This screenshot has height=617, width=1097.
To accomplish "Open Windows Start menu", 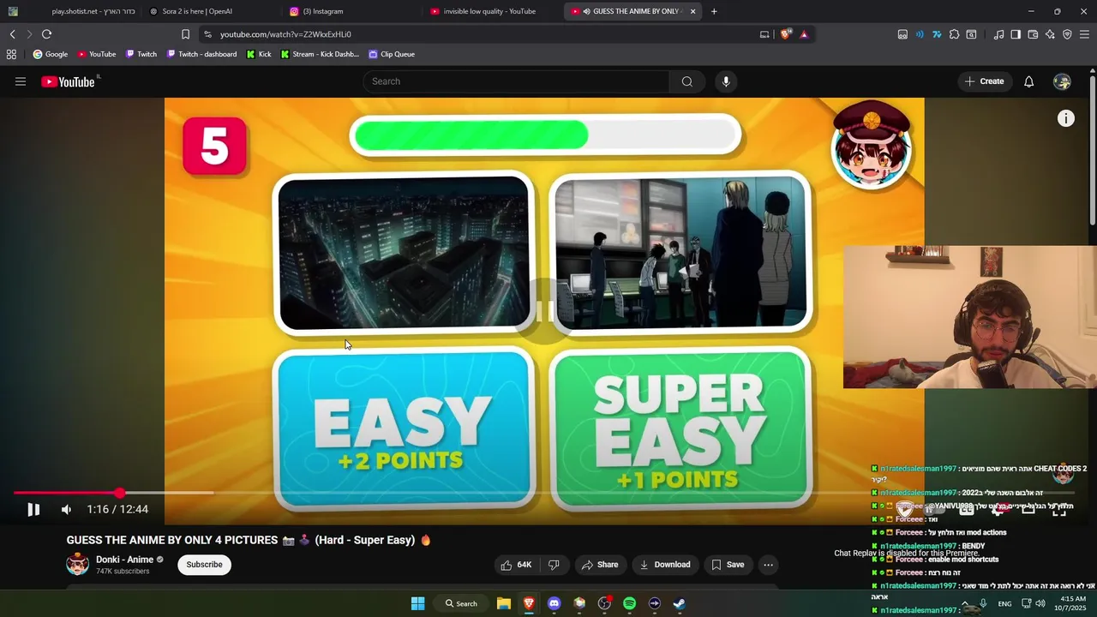I will coord(417,603).
